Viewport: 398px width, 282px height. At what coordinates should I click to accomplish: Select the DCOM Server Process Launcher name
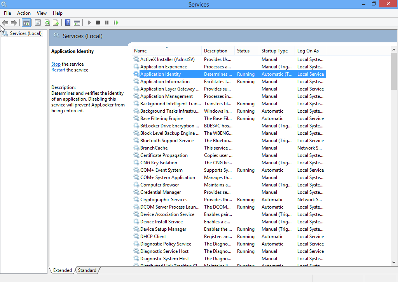(170, 207)
